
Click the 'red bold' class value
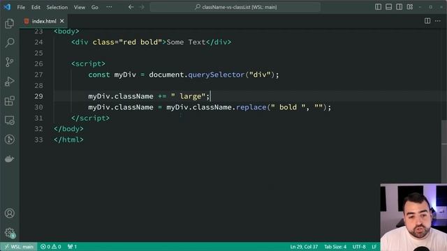(140, 42)
